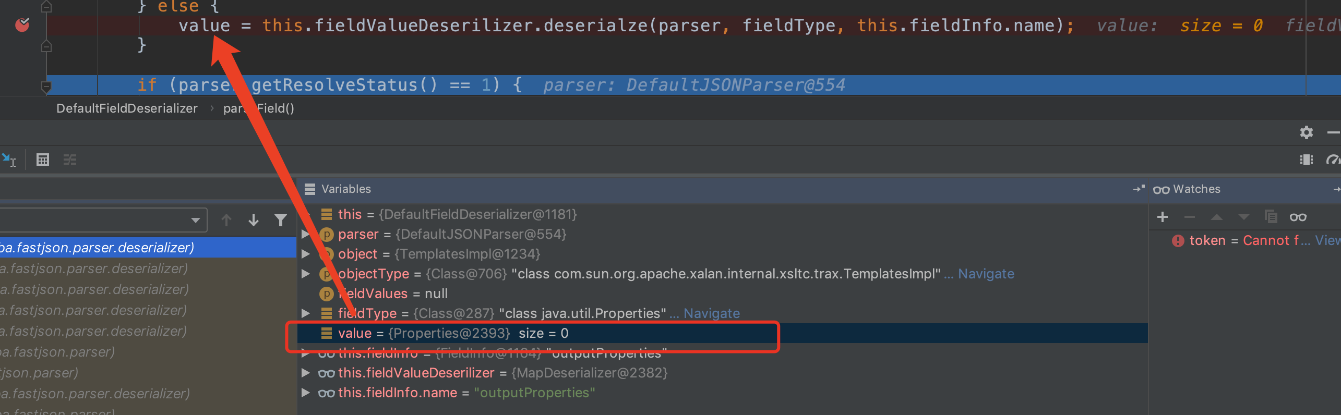
Task: Click the parseField() breadcrumb
Action: tap(259, 108)
